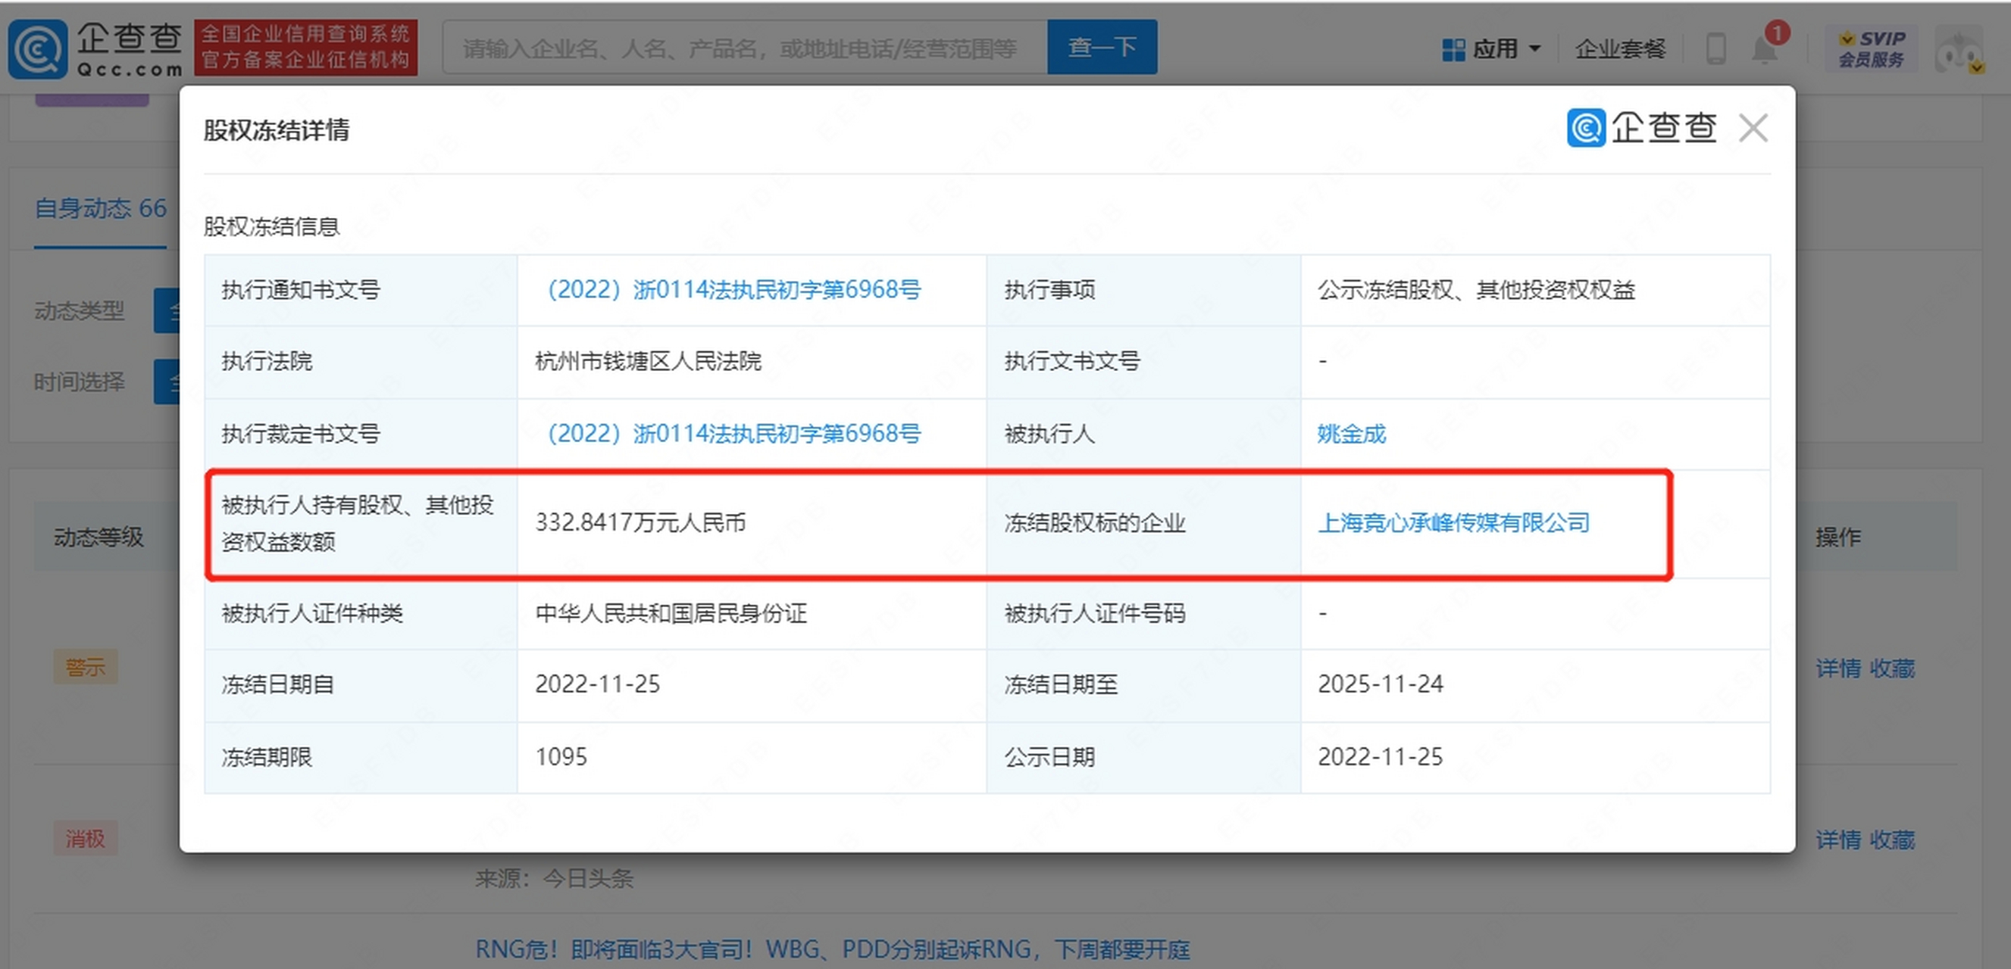Open notifications via the bell icon

click(1764, 50)
